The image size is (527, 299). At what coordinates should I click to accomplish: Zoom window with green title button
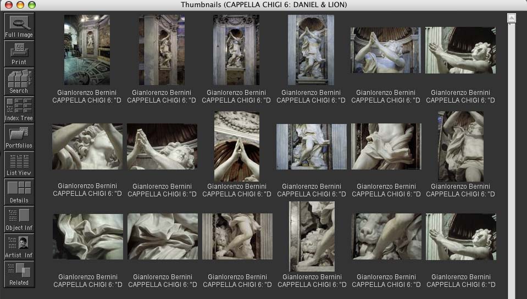[32, 5]
